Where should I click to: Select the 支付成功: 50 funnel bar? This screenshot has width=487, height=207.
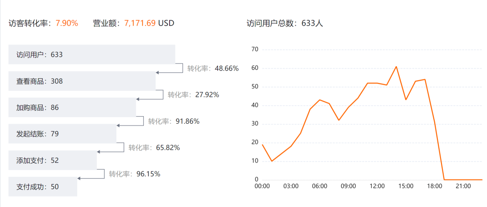43,187
